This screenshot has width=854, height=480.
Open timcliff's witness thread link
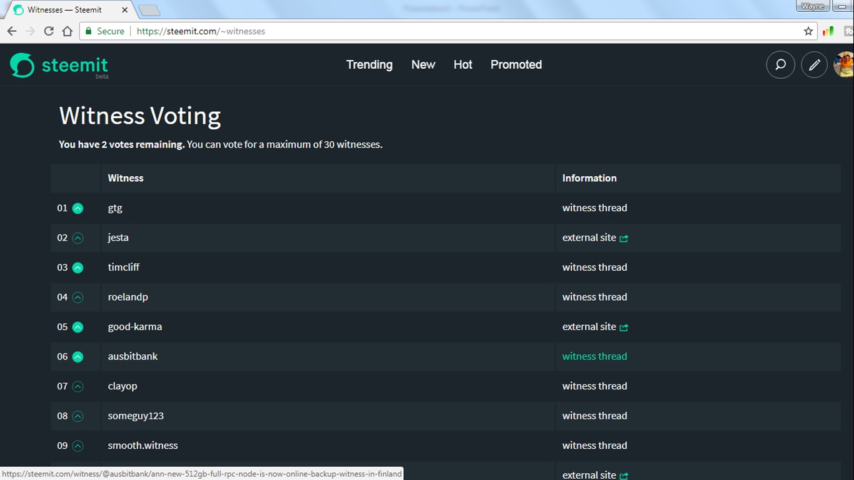(595, 267)
